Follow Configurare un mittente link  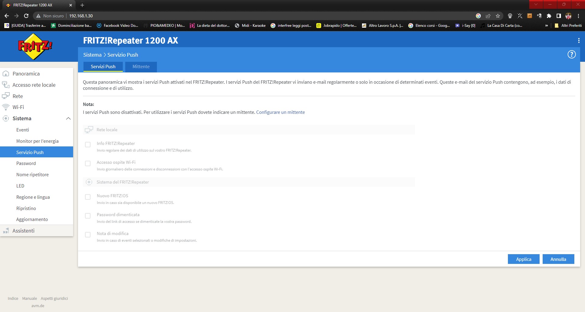click(x=280, y=112)
